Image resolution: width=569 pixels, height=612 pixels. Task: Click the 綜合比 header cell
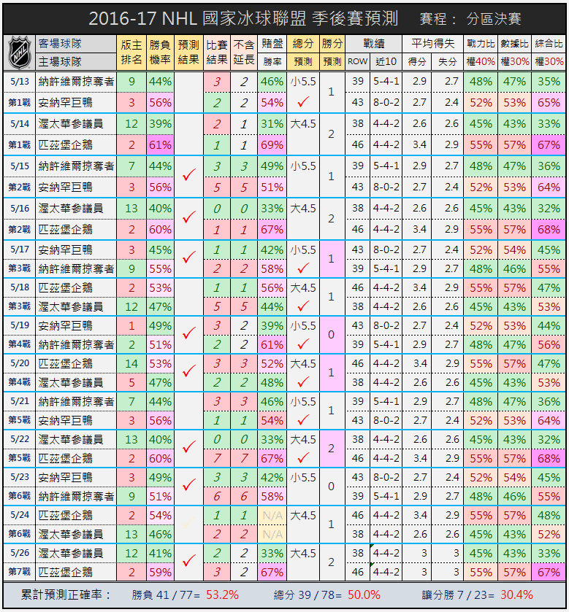(549, 44)
